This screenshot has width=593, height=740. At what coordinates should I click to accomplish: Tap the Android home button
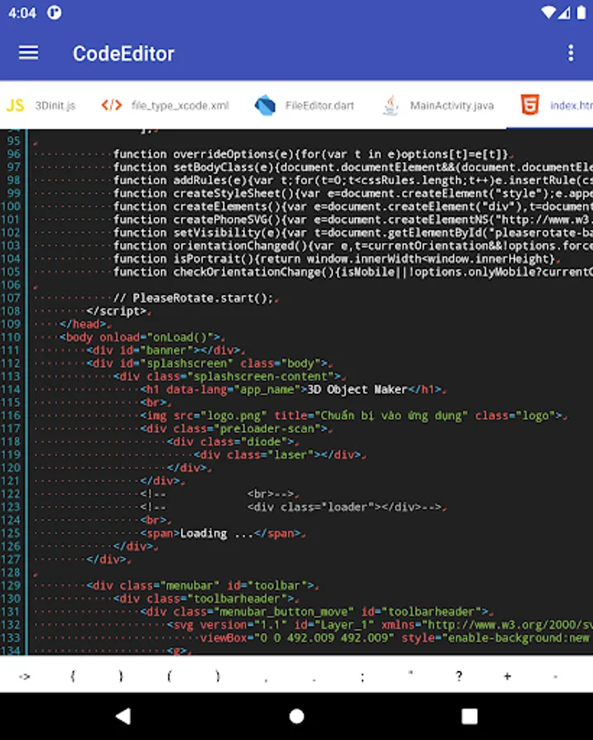tap(296, 716)
